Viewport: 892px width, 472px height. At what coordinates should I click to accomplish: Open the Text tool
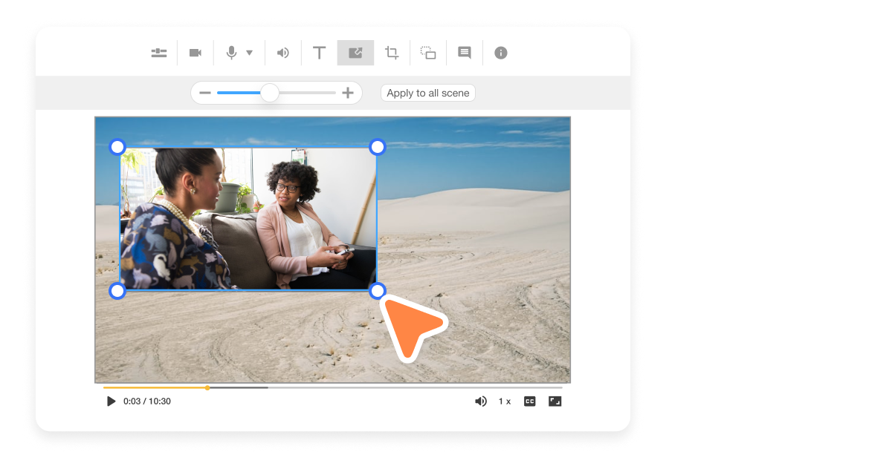coord(319,52)
